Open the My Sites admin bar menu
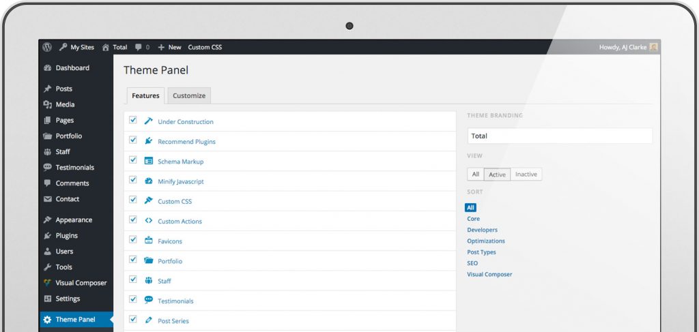Screen dimensions: 699x332 point(76,47)
